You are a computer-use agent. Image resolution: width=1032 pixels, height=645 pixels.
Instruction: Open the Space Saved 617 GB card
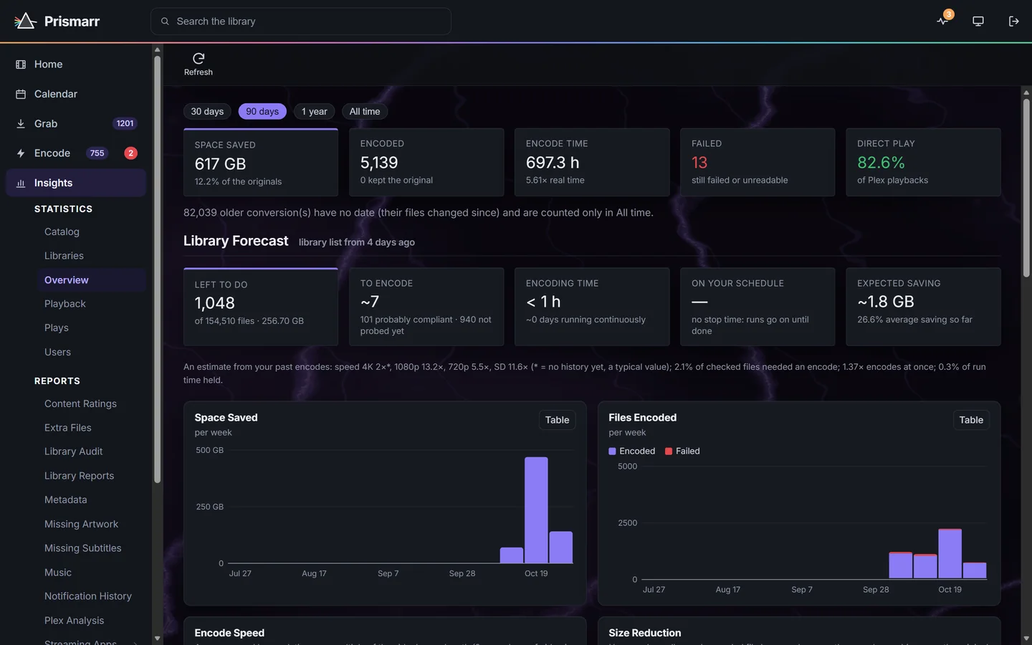[261, 162]
